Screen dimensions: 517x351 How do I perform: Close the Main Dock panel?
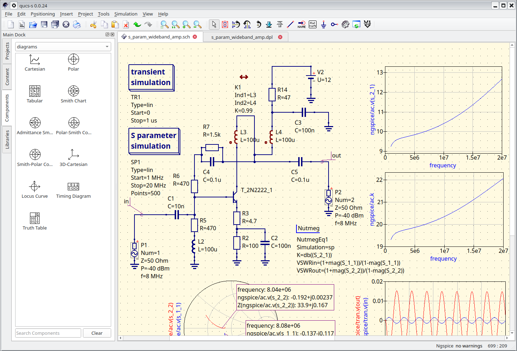(112, 35)
